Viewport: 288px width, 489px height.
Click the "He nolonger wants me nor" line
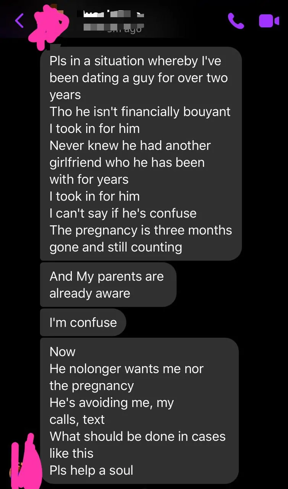(126, 369)
